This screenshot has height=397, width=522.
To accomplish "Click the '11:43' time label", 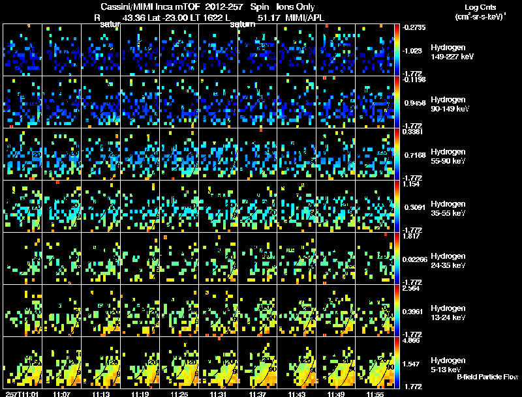I will click(296, 394).
